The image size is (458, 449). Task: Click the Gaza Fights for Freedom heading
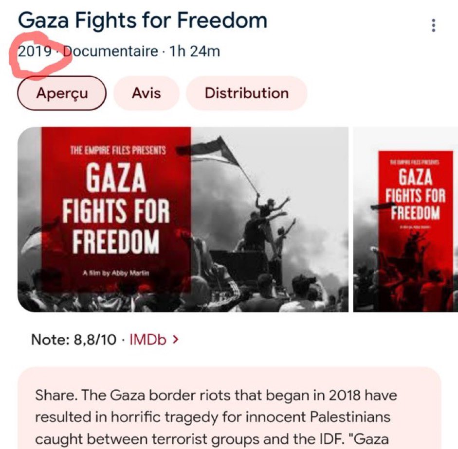(x=143, y=20)
